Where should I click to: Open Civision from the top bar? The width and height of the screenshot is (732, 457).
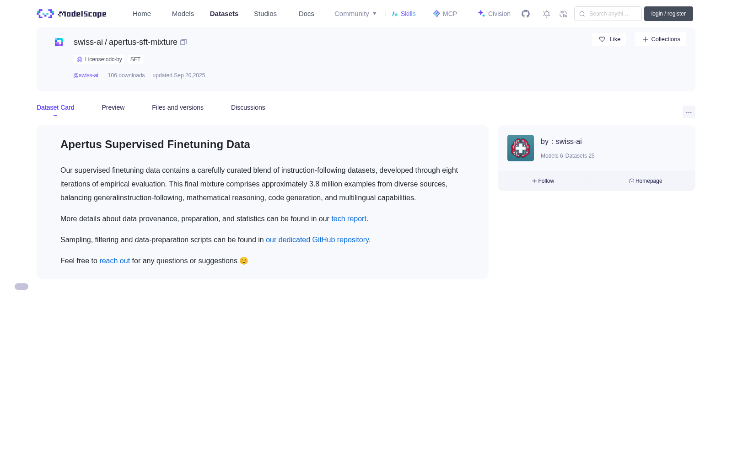point(494,14)
